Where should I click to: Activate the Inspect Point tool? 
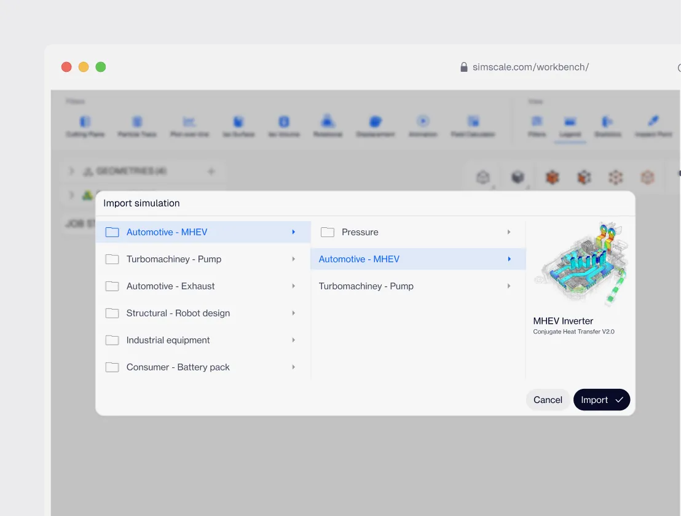653,126
